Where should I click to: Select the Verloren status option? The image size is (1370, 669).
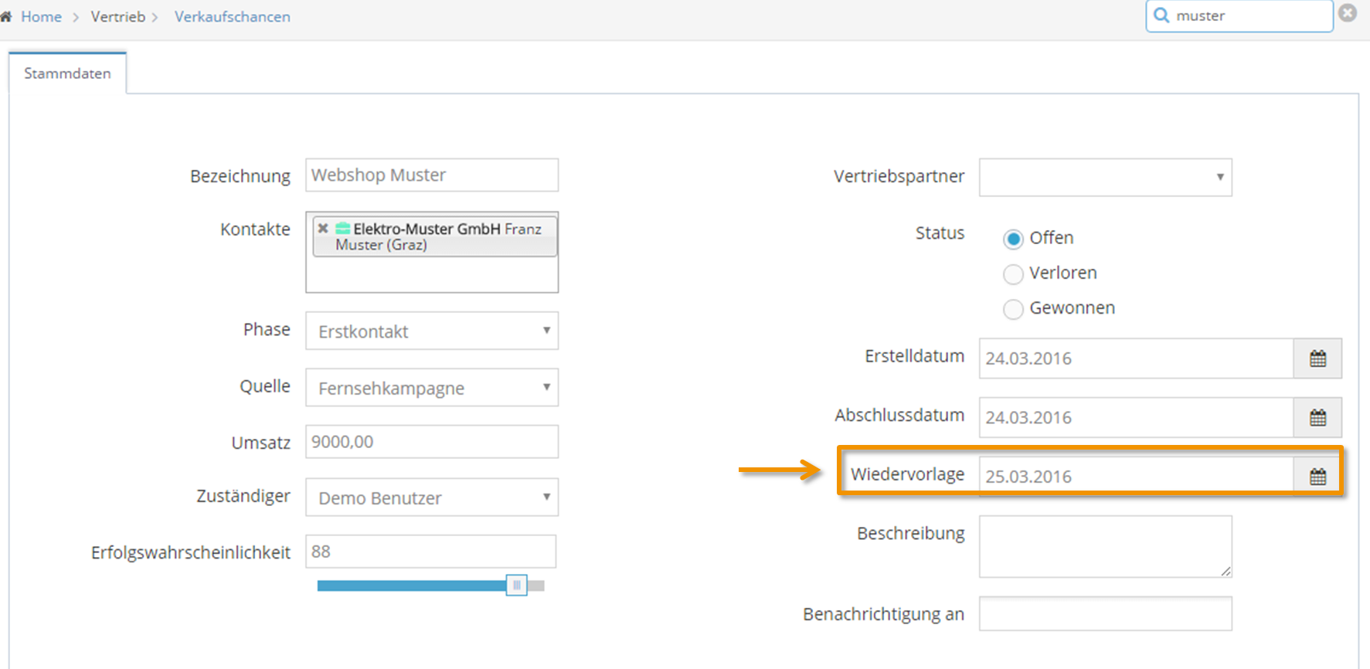[x=1013, y=274]
